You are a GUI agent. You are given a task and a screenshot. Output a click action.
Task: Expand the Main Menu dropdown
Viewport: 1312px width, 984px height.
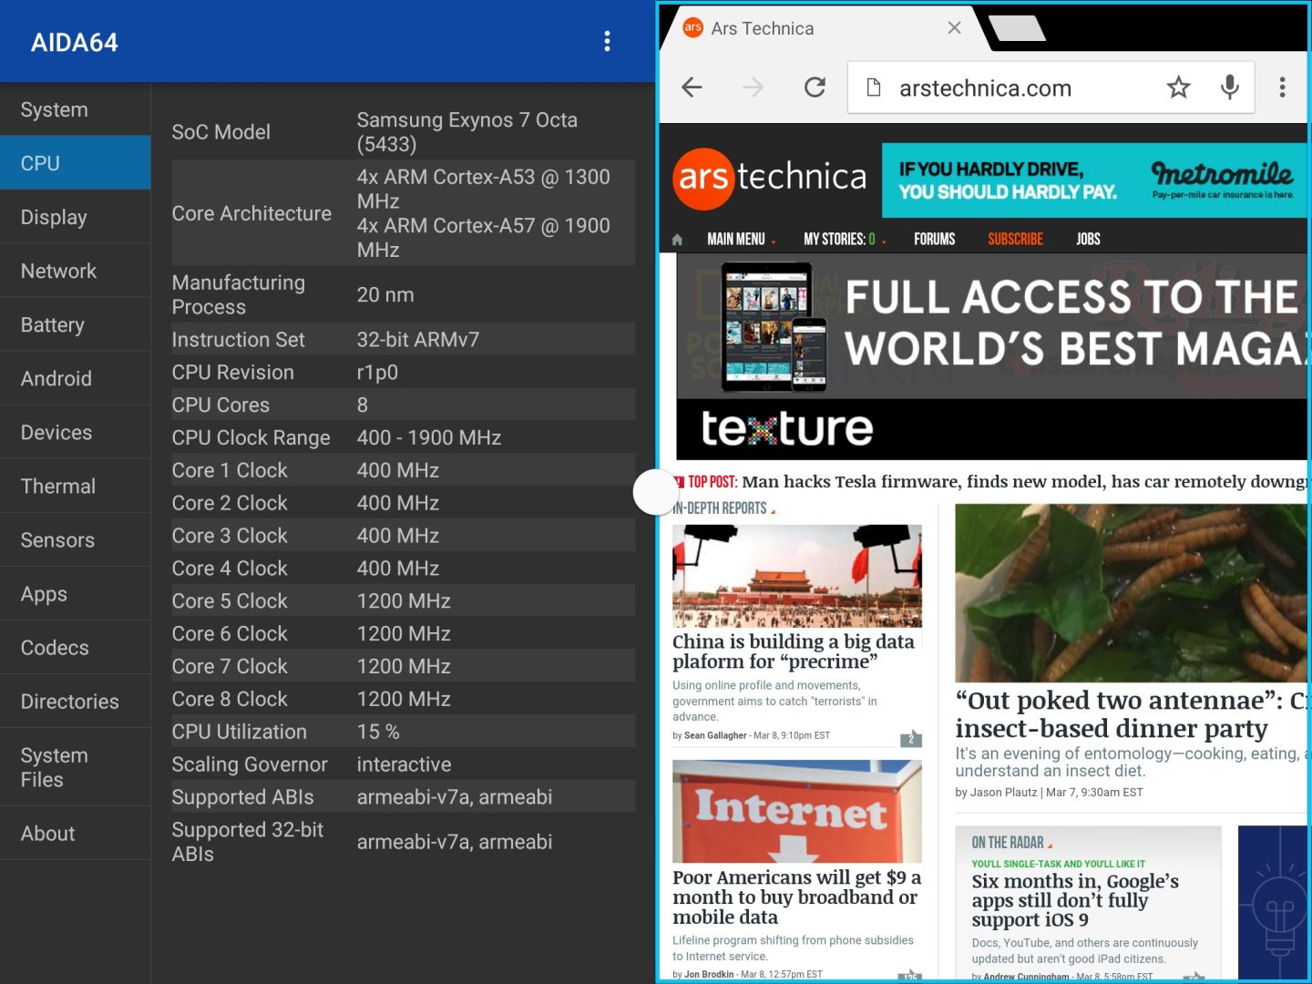(x=741, y=240)
